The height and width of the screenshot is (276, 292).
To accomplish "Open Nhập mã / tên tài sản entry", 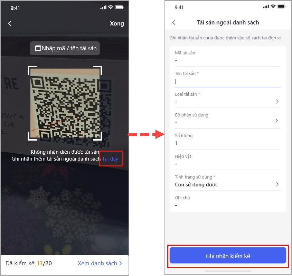I will click(65, 48).
